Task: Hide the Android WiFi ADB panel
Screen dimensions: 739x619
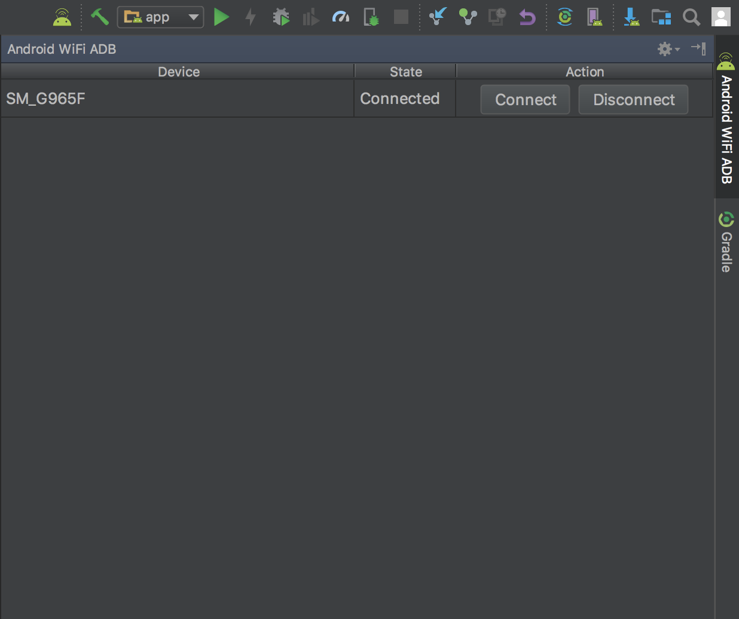Action: tap(698, 48)
